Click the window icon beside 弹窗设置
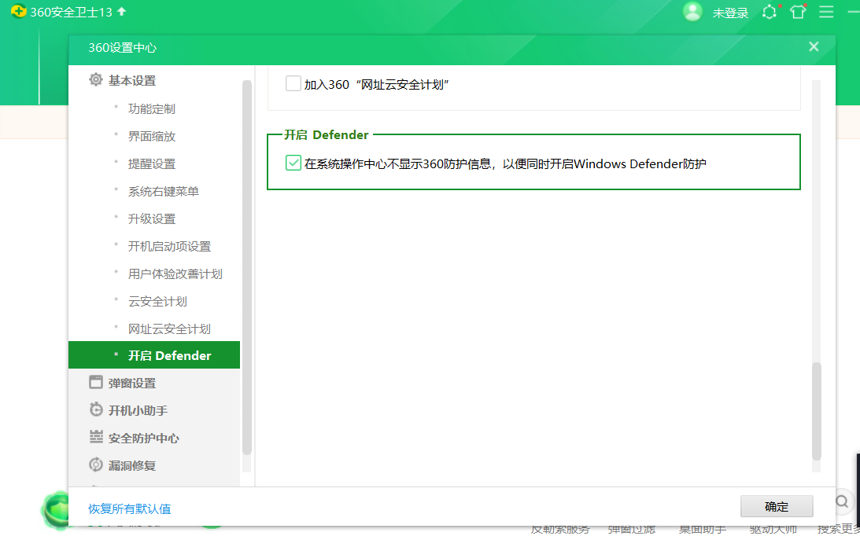The width and height of the screenshot is (860, 547). click(x=96, y=382)
